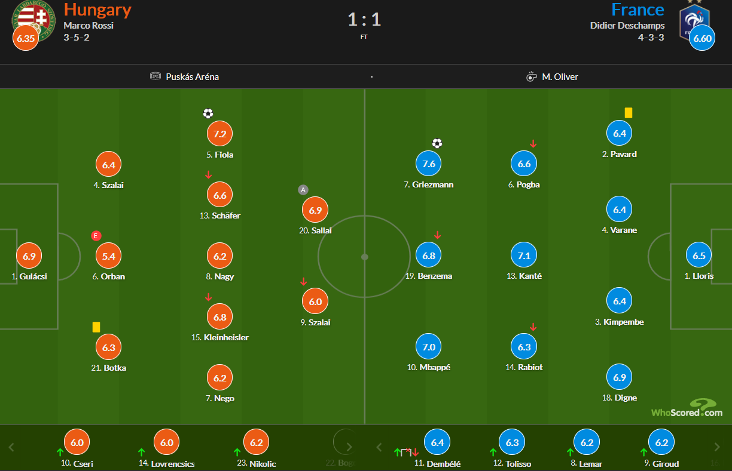This screenshot has width=732, height=471.
Task: Show more France substitutes with right chevron
Action: coord(717,447)
